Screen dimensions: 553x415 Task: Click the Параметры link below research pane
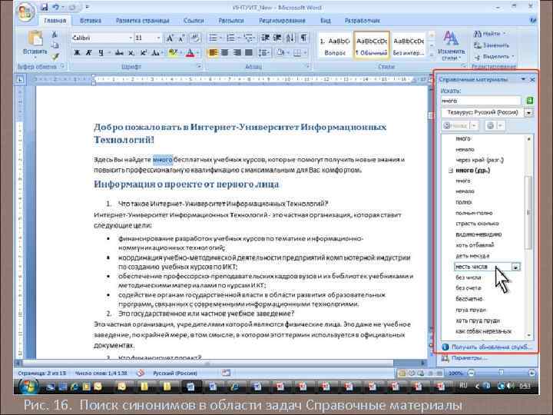click(x=469, y=358)
